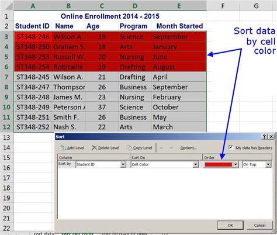Click the move level up arrow
The image size is (277, 235).
point(161,148)
